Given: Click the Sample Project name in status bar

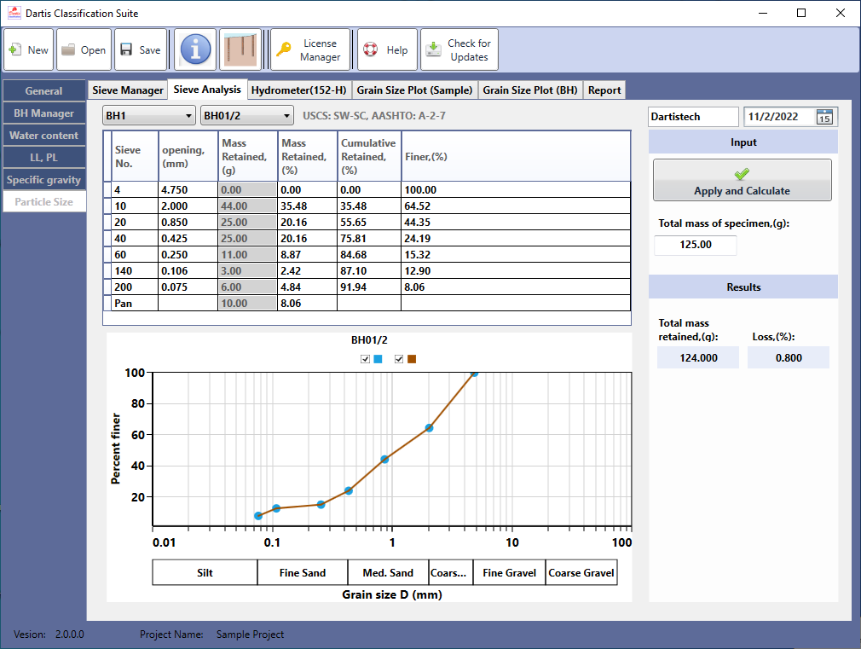Looking at the screenshot, I should pyautogui.click(x=250, y=635).
